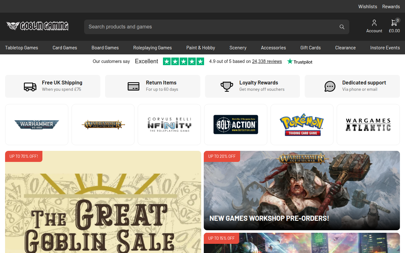Open the Card Games menu
This screenshot has width=405, height=253.
[x=65, y=48]
